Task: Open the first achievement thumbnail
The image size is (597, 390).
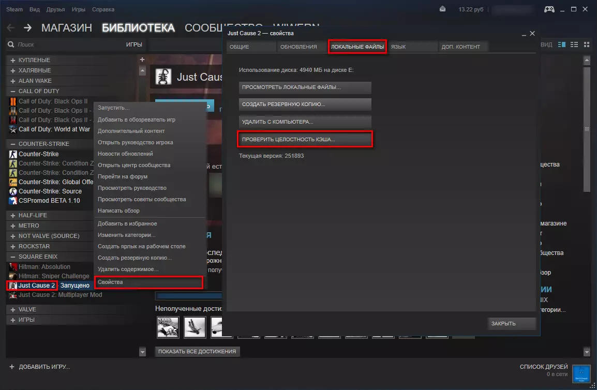Action: pos(168,327)
